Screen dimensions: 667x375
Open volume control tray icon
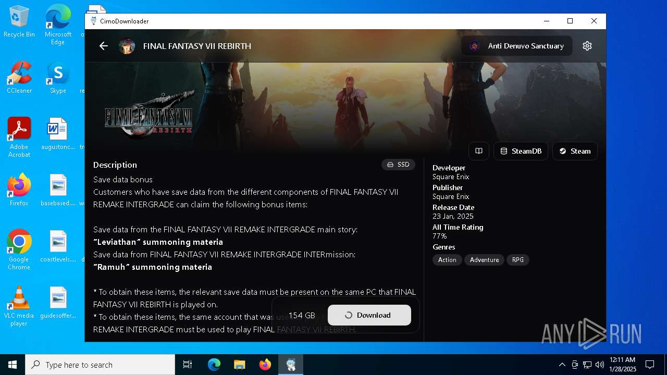(600, 365)
